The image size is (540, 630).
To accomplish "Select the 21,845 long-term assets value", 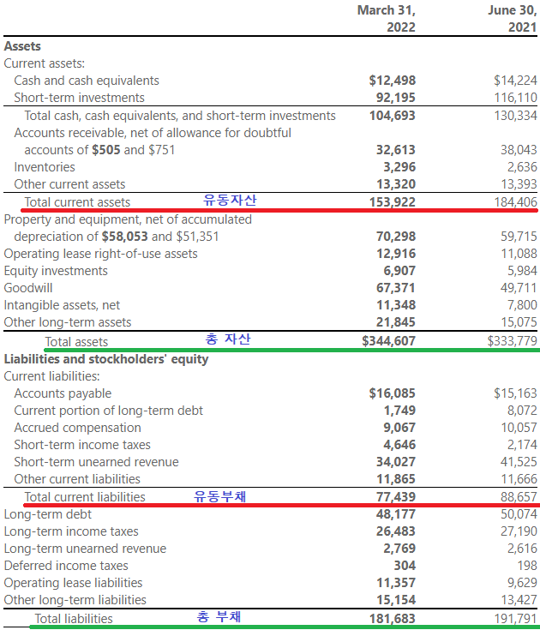I will 395,322.
